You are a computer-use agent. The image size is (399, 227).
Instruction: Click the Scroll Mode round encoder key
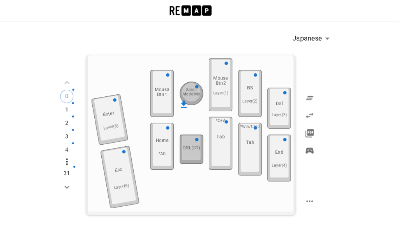[191, 93]
